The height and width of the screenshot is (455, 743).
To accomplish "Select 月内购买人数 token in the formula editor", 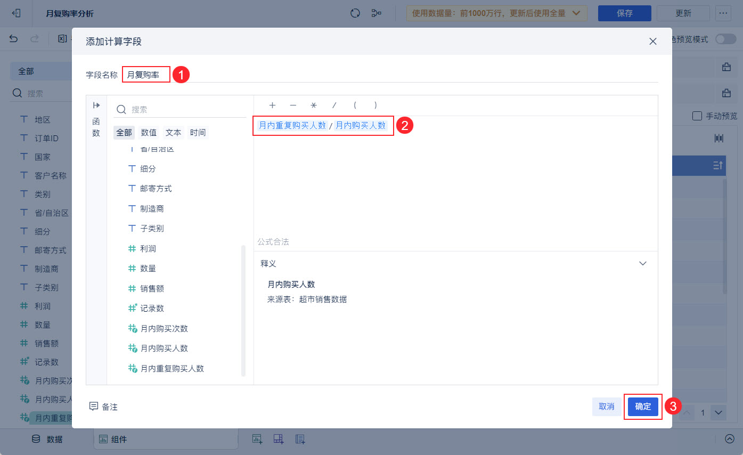I will point(361,125).
